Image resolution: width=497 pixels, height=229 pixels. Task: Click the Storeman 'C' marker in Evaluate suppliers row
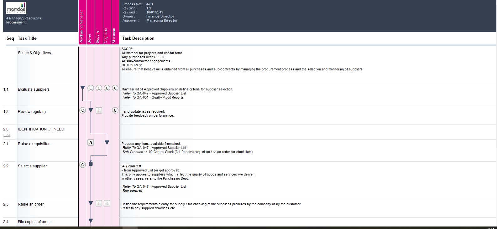[115, 88]
